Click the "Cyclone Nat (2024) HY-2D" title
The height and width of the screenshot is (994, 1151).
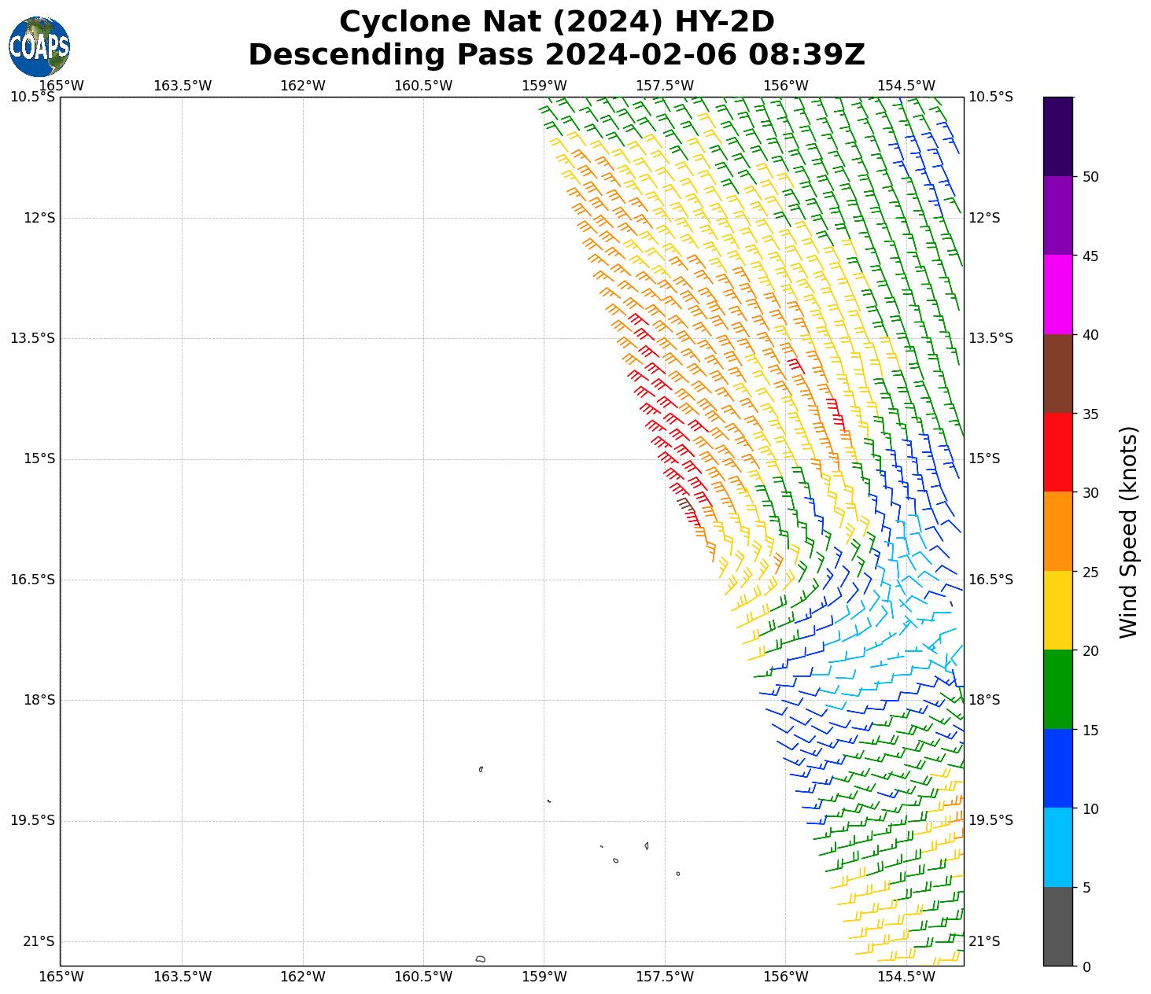[556, 22]
